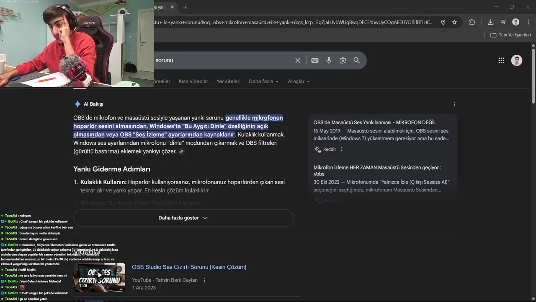
Task: Open the Chrome three-dot menu
Action: click(x=528, y=22)
